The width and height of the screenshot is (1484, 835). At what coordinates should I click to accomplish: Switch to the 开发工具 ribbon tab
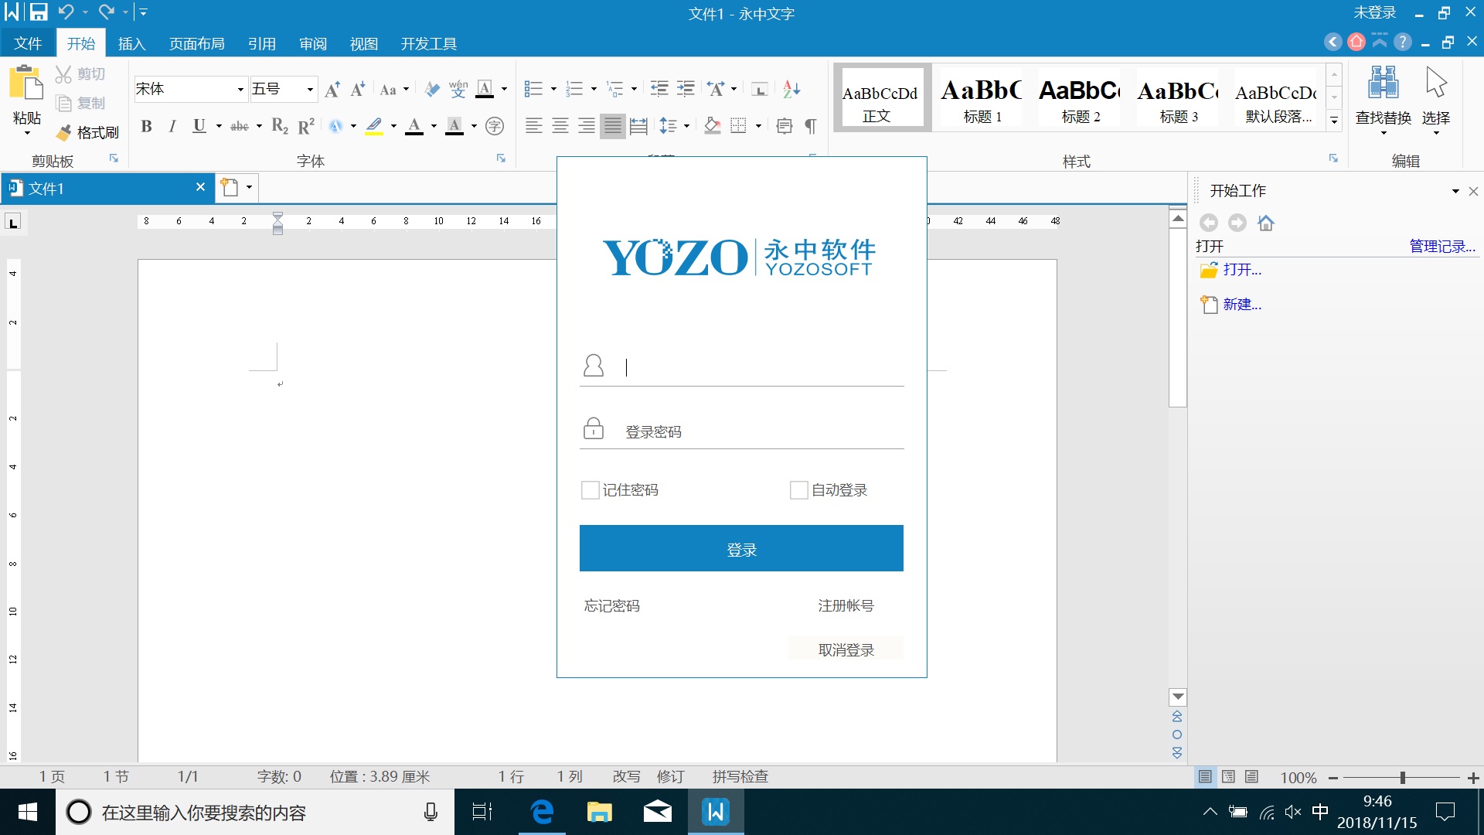tap(429, 43)
